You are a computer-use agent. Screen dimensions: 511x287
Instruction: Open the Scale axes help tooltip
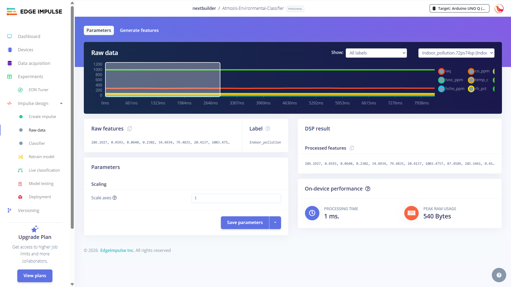click(x=115, y=198)
